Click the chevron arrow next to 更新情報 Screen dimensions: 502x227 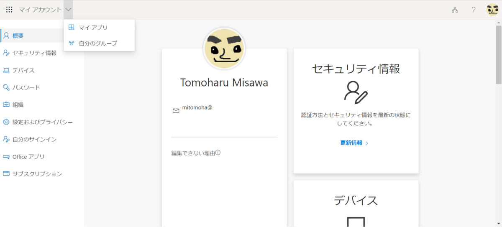click(367, 143)
